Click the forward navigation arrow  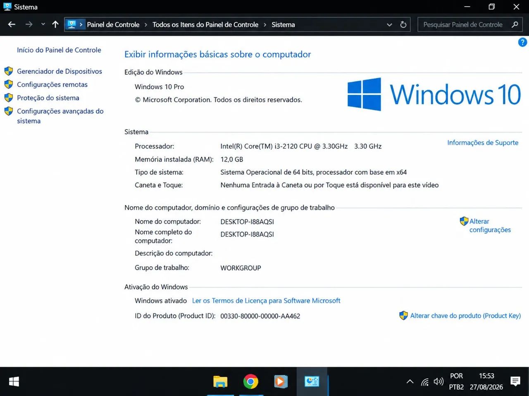[x=29, y=24]
